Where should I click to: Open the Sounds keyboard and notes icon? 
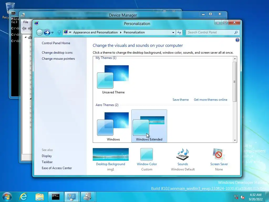coord(183,154)
